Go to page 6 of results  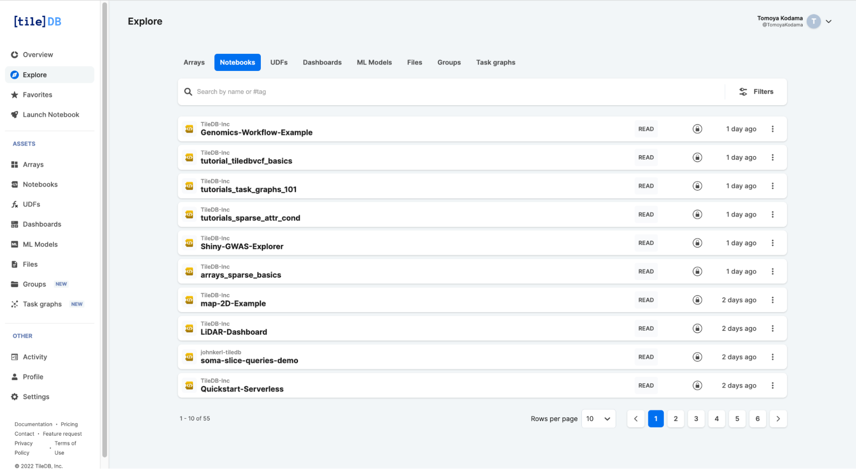tap(758, 419)
